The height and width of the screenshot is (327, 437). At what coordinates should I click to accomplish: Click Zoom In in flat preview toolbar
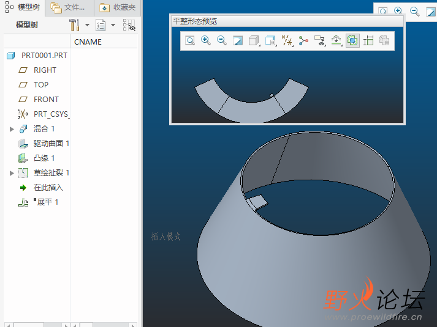pyautogui.click(x=206, y=41)
